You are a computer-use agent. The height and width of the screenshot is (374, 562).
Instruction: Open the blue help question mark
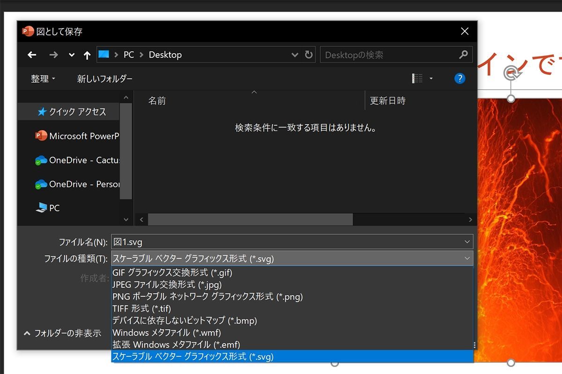pos(459,79)
